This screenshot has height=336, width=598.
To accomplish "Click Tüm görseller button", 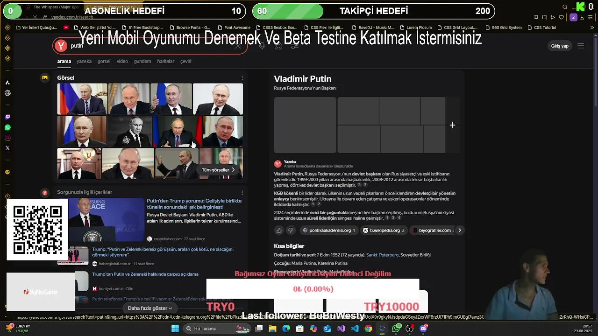I will coord(218,170).
